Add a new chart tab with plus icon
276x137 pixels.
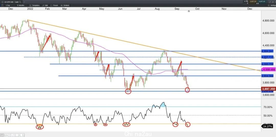[24, 2]
